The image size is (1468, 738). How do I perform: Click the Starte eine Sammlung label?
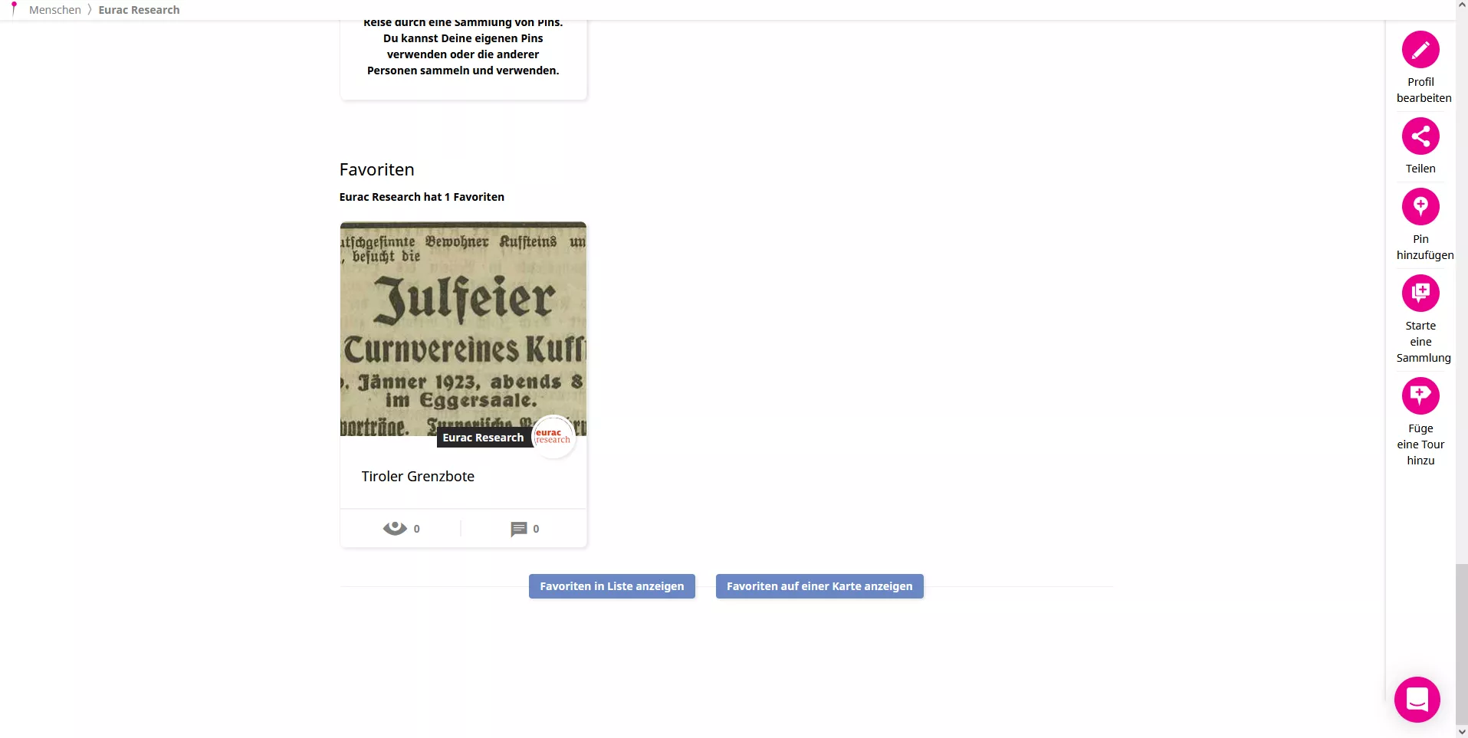[x=1424, y=342]
